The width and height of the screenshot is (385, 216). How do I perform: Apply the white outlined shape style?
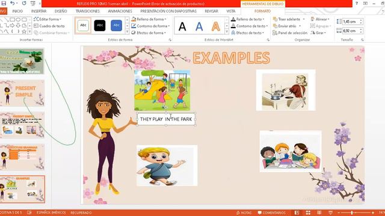[83, 25]
